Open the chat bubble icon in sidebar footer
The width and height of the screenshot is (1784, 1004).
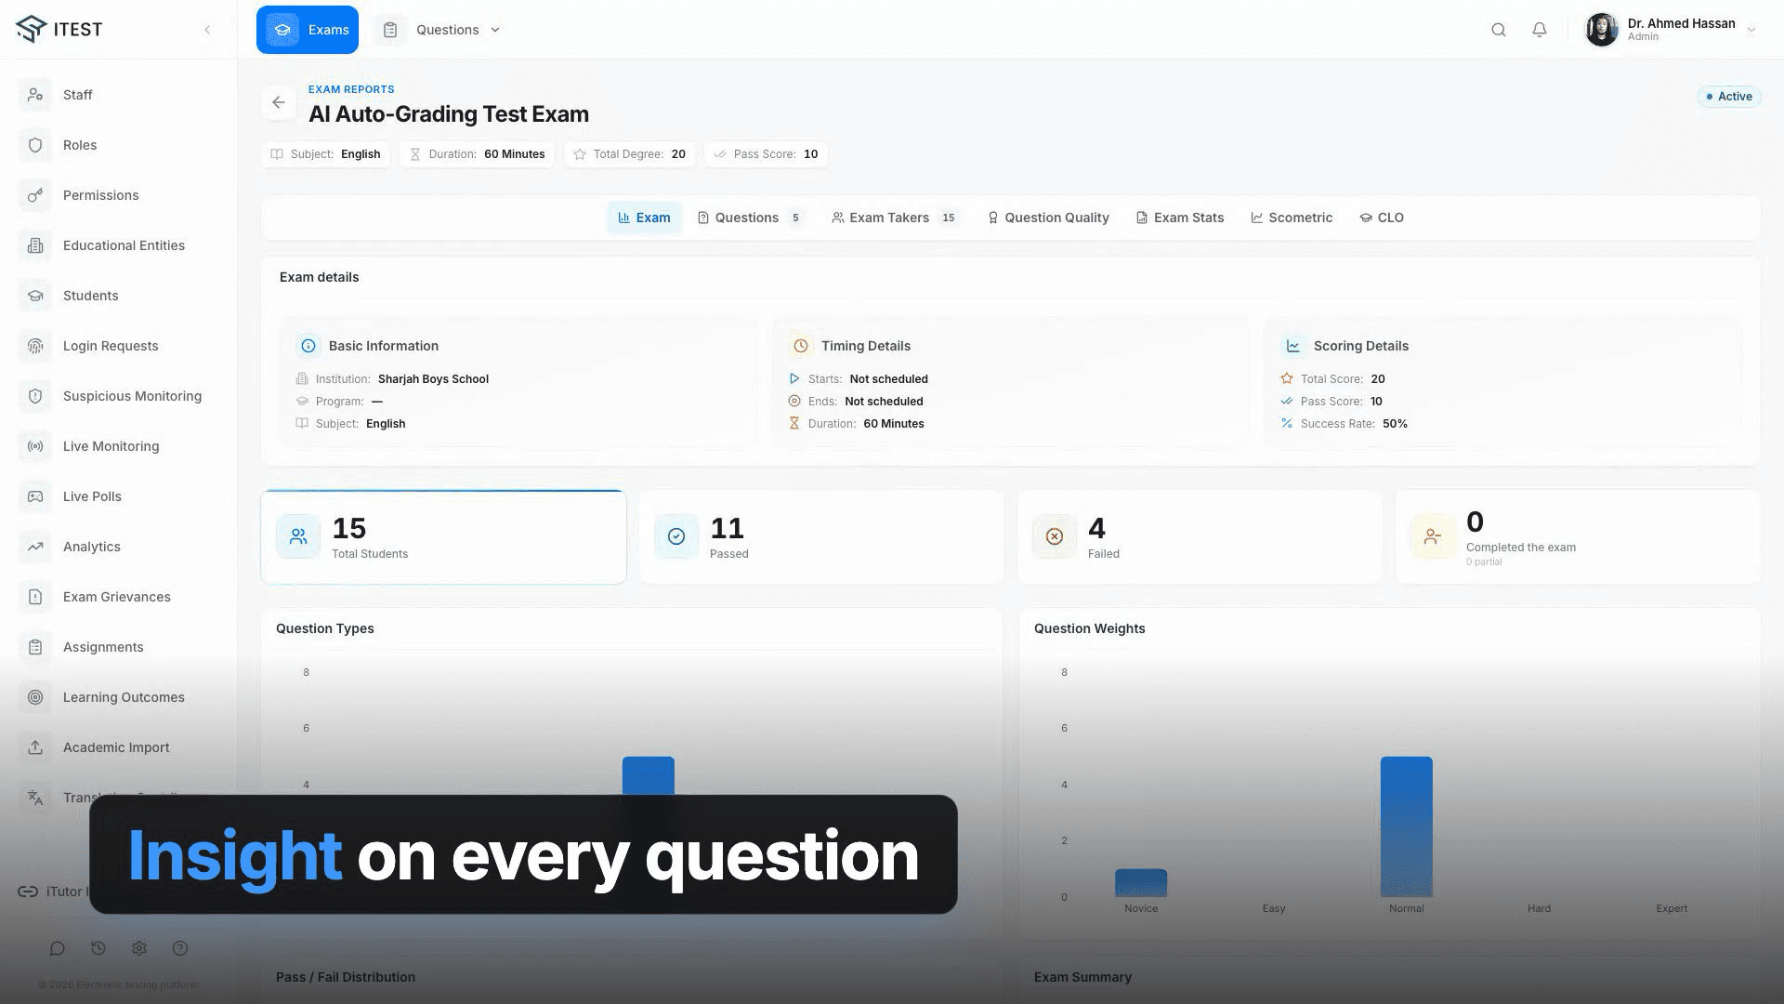click(58, 948)
